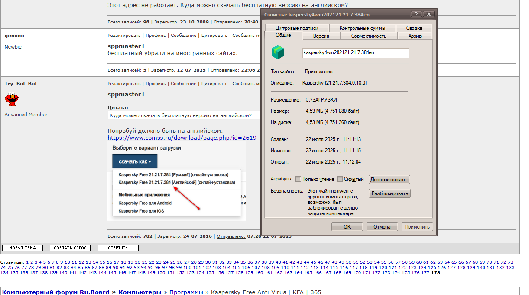The width and height of the screenshot is (529, 295).
Task: Click the "СОЗДАТЬ ОПРОС" button
Action: click(70, 248)
